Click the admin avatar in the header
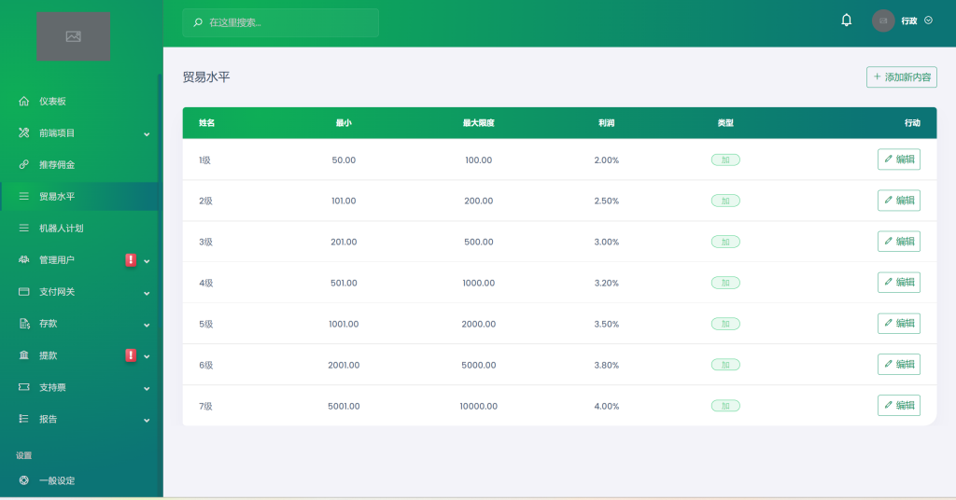Image resolution: width=956 pixels, height=500 pixels. pos(883,21)
